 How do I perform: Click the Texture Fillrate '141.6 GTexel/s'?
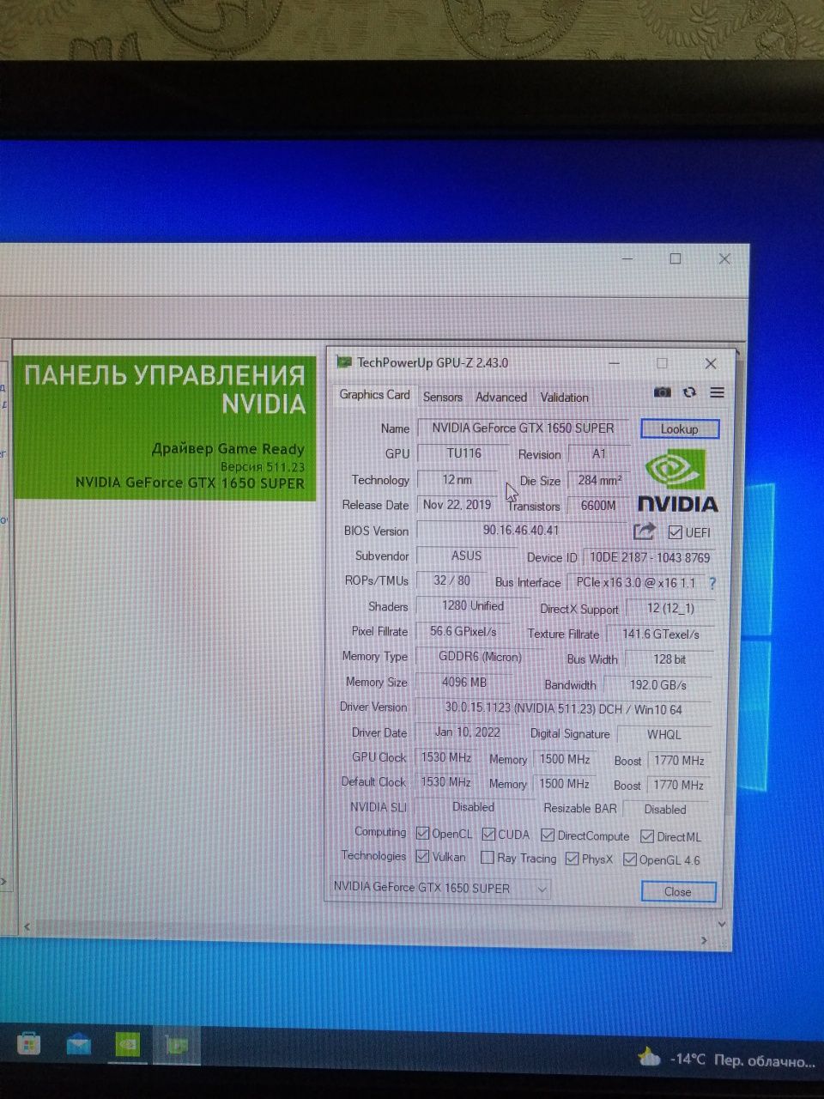(661, 634)
